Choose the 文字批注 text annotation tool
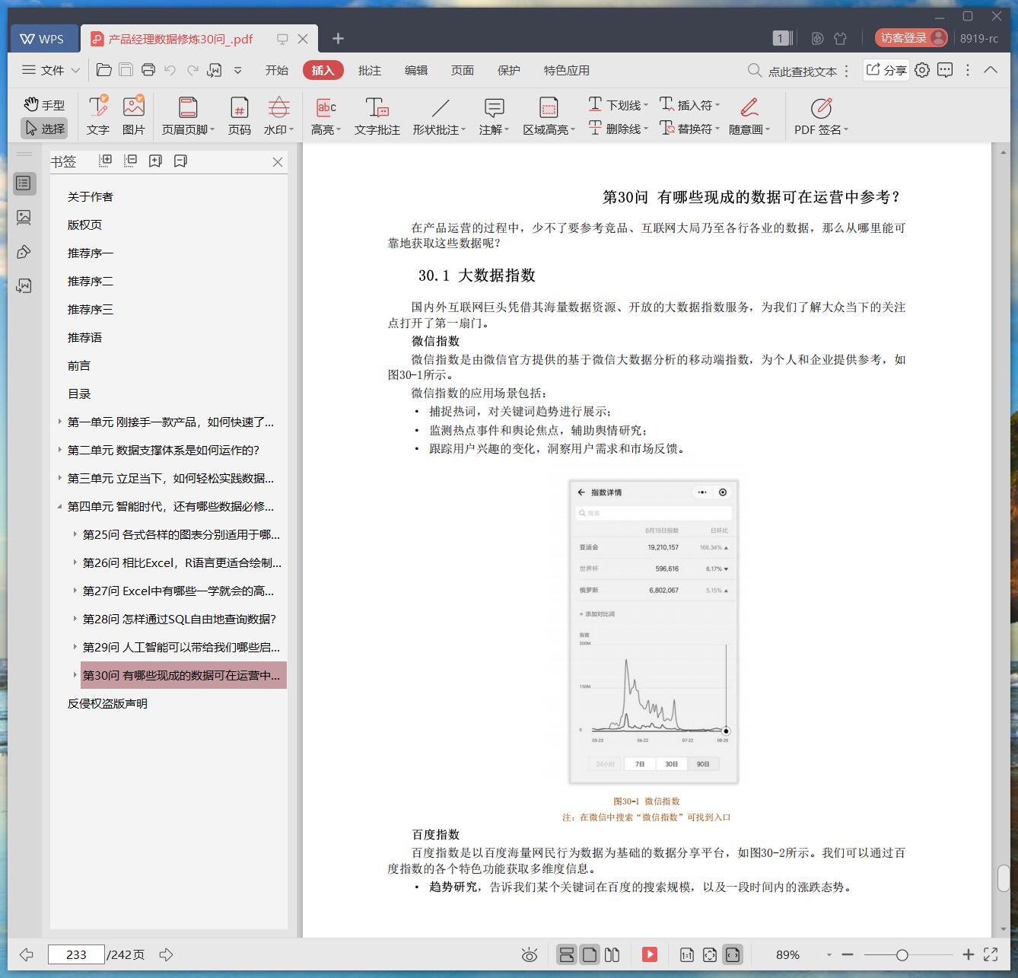 click(x=377, y=116)
